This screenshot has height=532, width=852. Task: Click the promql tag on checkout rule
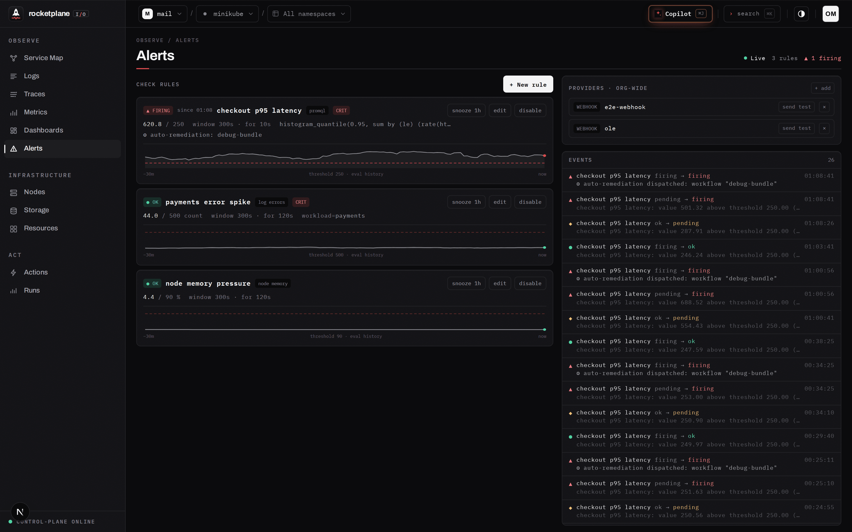pyautogui.click(x=317, y=110)
